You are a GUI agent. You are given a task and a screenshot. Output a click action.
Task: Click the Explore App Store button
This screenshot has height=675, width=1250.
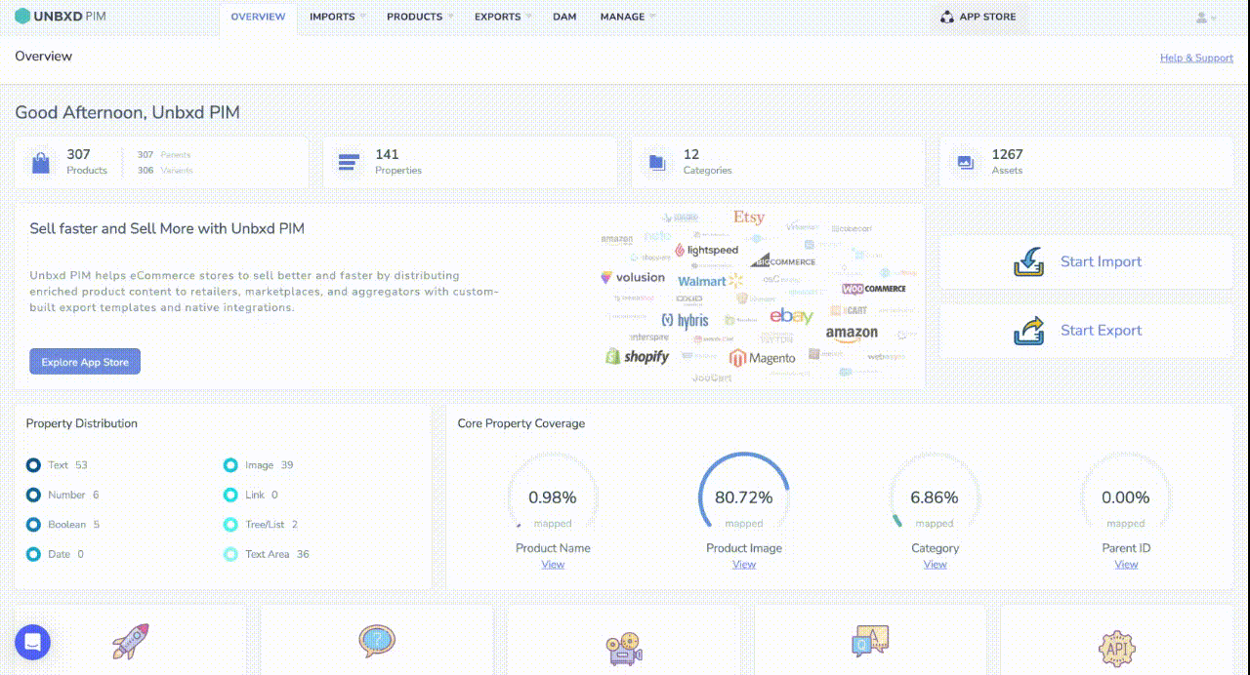pyautogui.click(x=85, y=362)
